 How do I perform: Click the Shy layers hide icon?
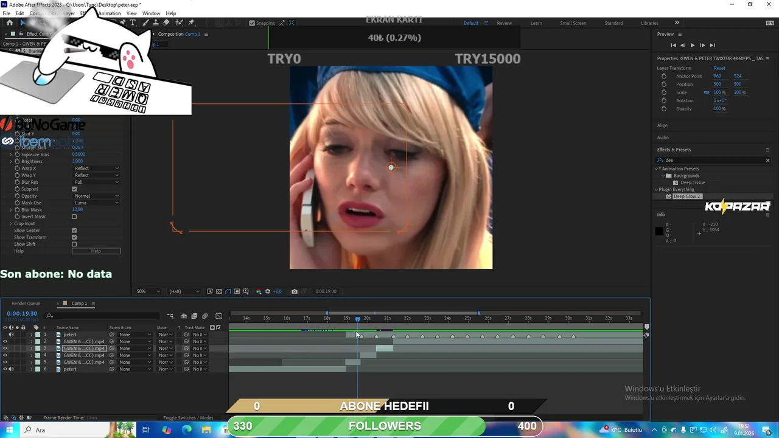184,316
